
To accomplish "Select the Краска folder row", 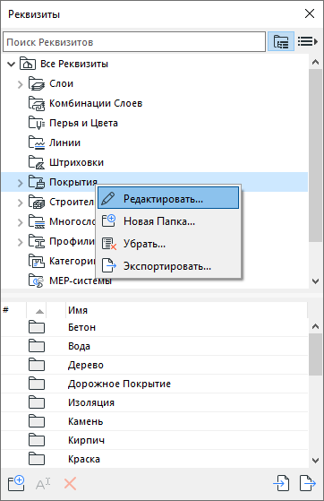I will pyautogui.click(x=155, y=459).
